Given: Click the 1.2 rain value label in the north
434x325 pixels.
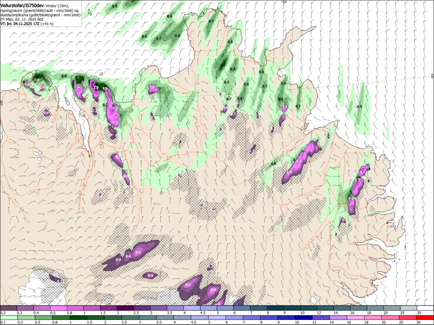Looking at the screenshot, I should click(x=223, y=65).
